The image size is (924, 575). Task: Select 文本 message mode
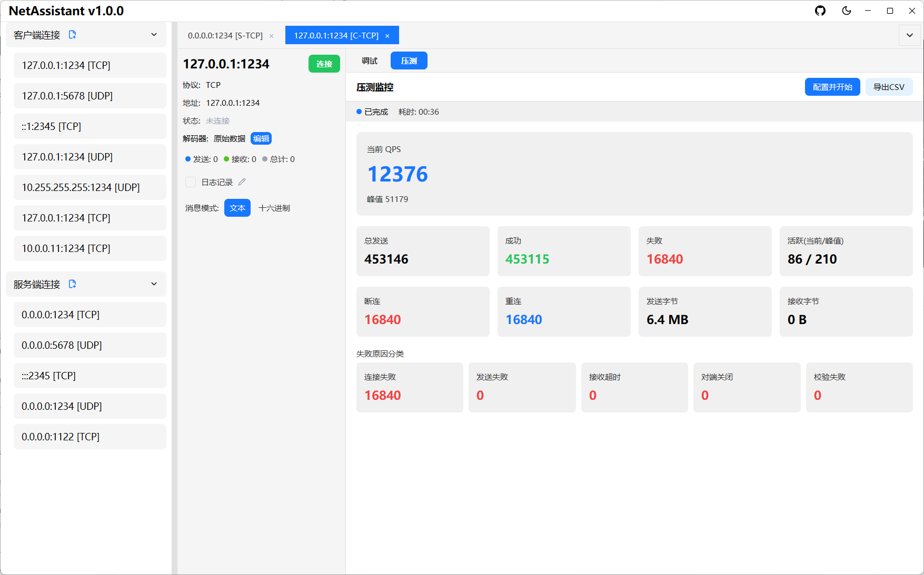[237, 208]
